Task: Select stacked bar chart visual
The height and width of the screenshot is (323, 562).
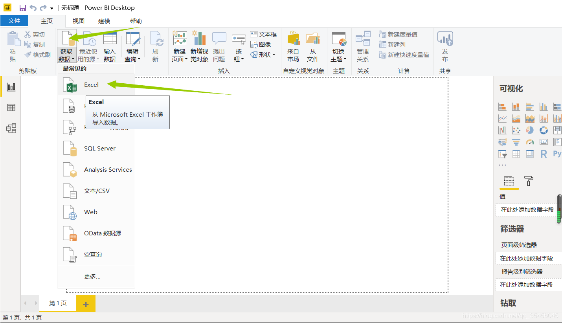Action: pos(502,106)
